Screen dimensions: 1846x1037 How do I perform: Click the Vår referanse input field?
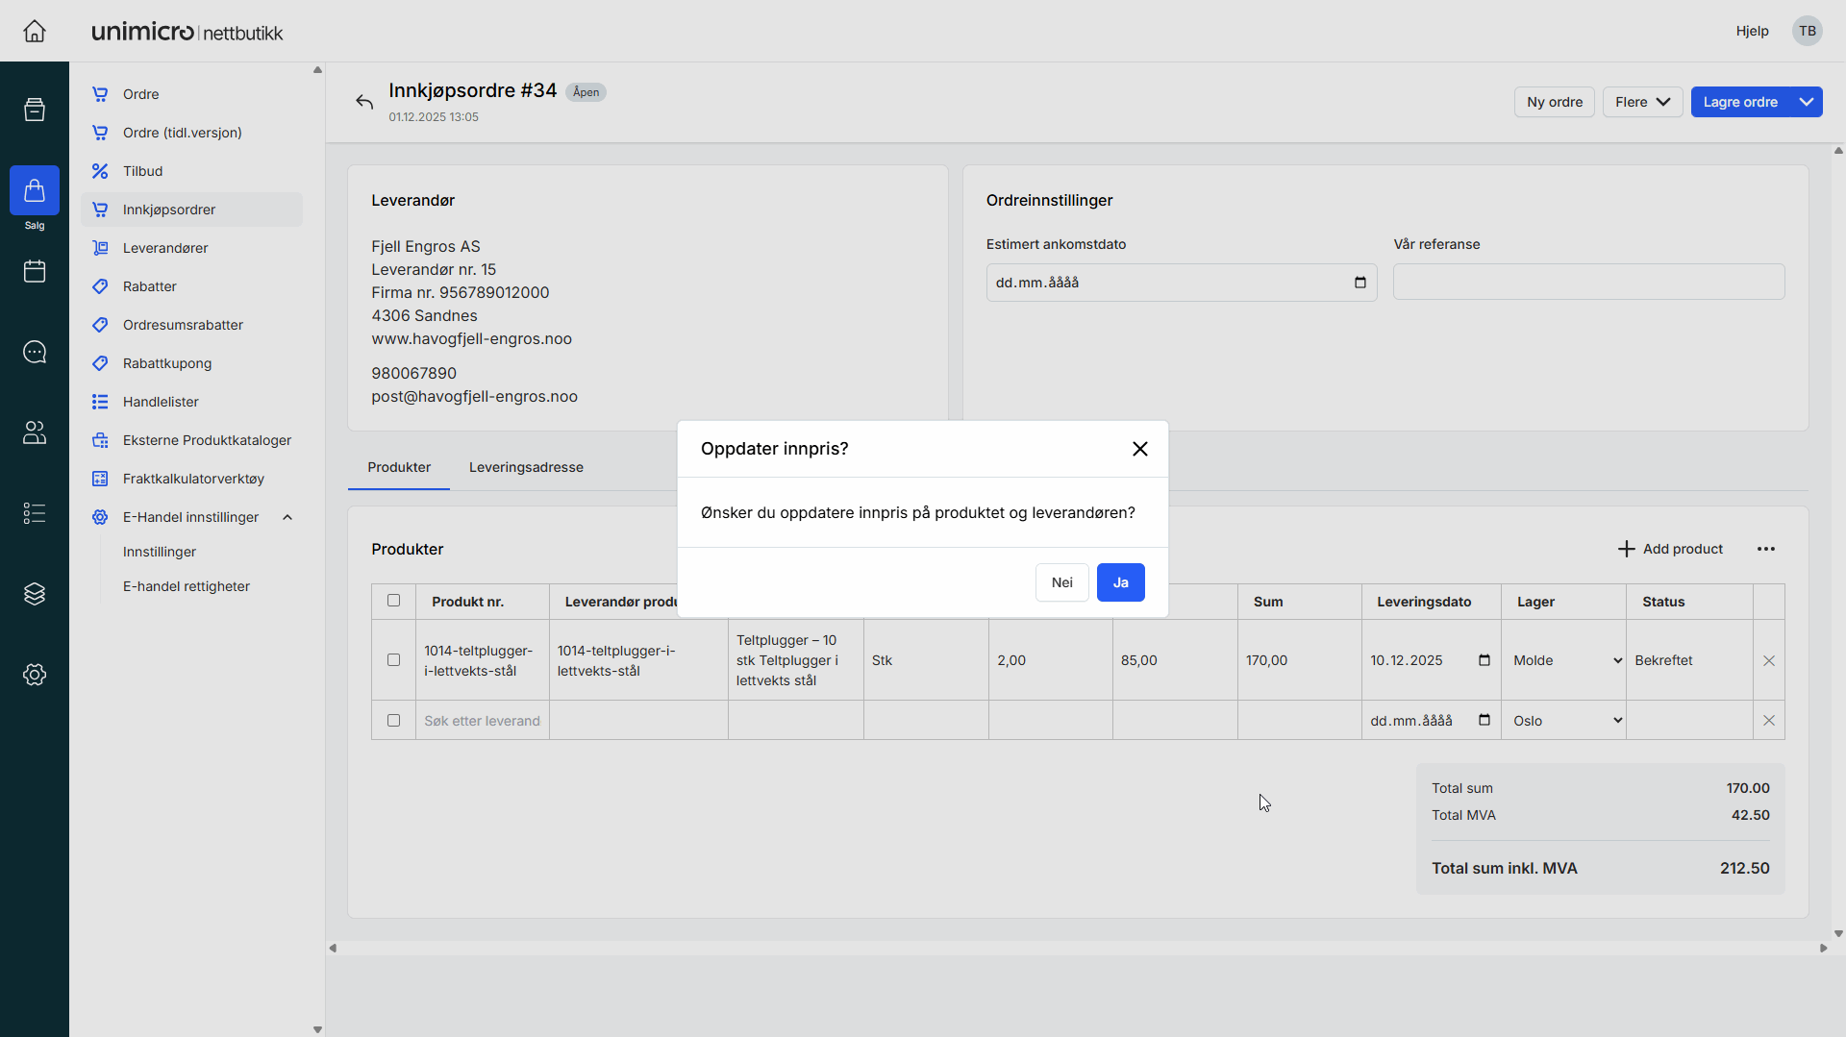pos(1588,283)
